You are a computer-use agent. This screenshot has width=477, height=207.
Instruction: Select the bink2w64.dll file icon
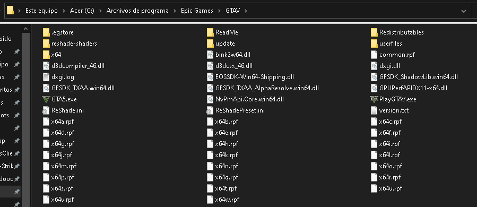click(x=210, y=55)
